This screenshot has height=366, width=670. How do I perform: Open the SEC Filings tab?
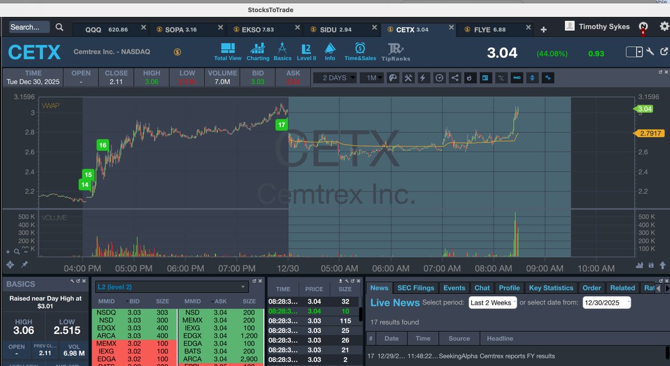(x=415, y=288)
